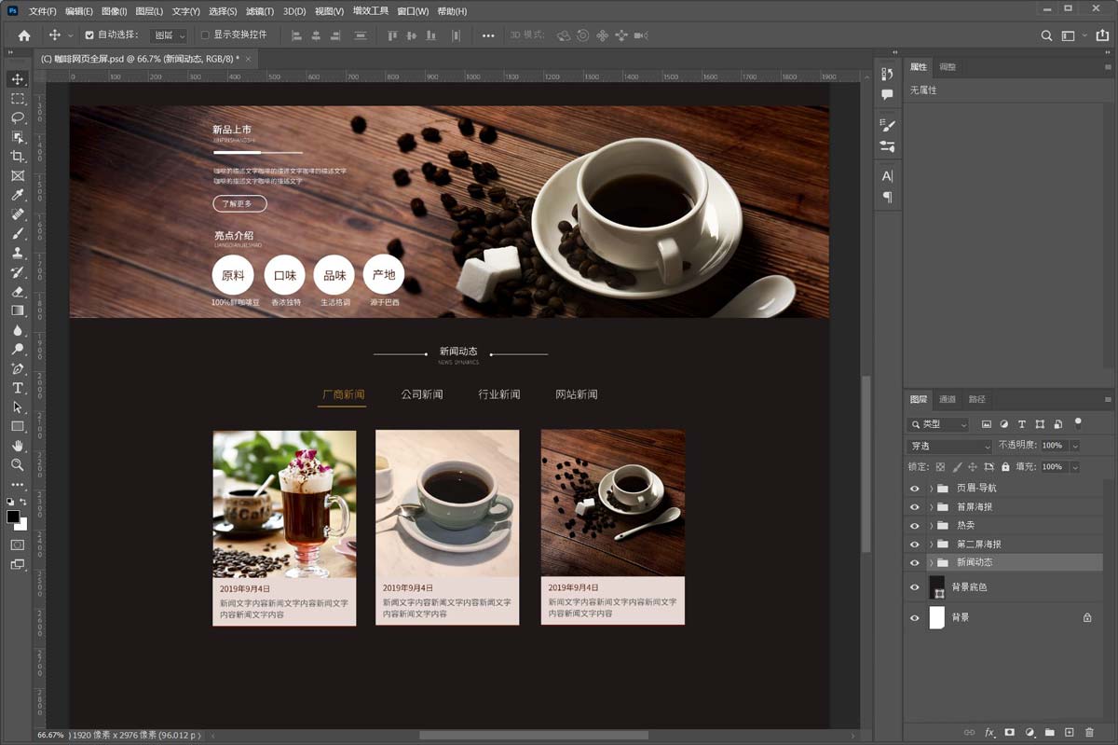This screenshot has height=745, width=1118.
Task: Click the 行业新闻 tab on the canvas
Action: [x=499, y=394]
